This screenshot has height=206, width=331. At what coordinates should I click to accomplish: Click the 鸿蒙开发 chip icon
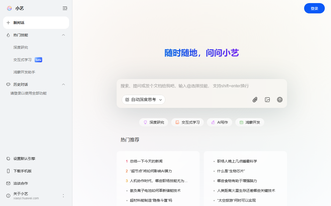(242, 122)
